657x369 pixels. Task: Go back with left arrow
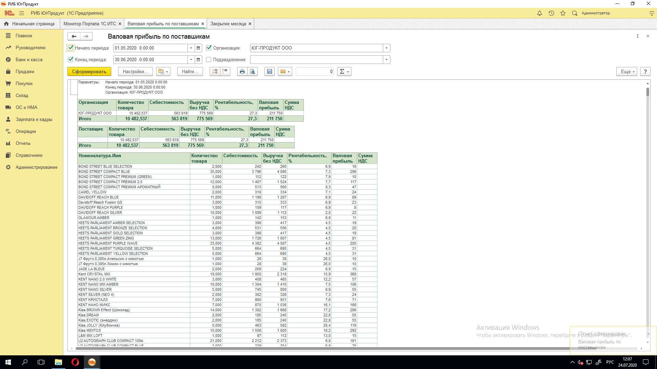tap(74, 36)
